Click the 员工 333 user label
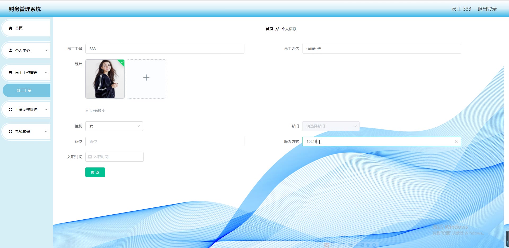Screen dimensions: 509x248 462,9
